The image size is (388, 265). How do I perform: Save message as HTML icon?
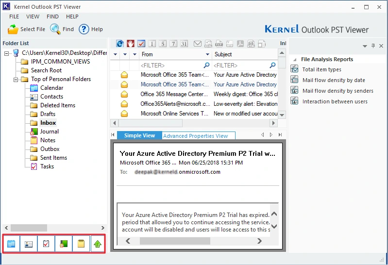(251, 44)
